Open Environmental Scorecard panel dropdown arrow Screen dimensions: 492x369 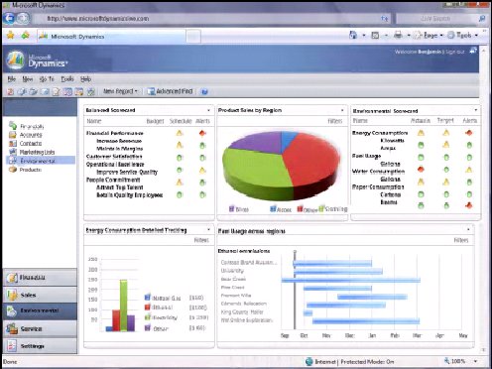click(476, 110)
